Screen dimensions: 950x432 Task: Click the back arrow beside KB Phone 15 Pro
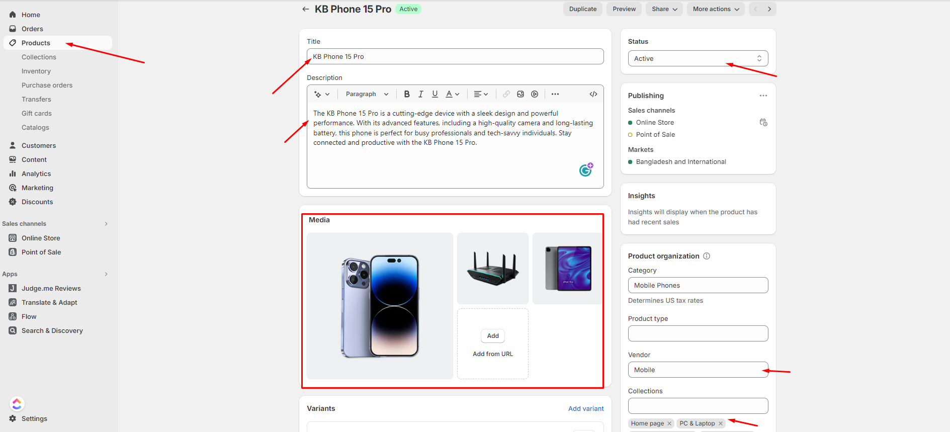[305, 9]
